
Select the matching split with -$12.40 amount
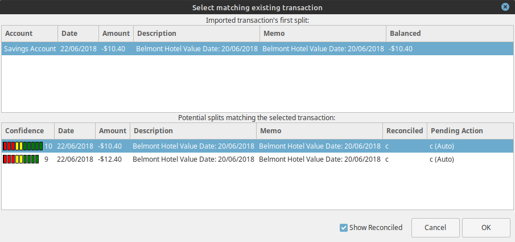click(x=110, y=159)
